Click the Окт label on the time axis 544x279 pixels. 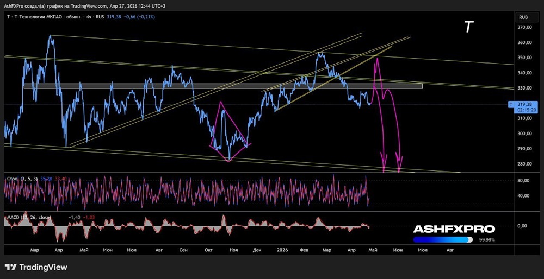click(208, 249)
